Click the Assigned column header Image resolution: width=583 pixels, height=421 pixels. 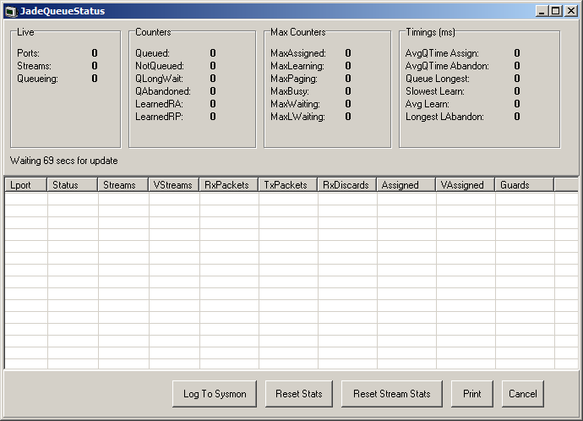coord(406,185)
